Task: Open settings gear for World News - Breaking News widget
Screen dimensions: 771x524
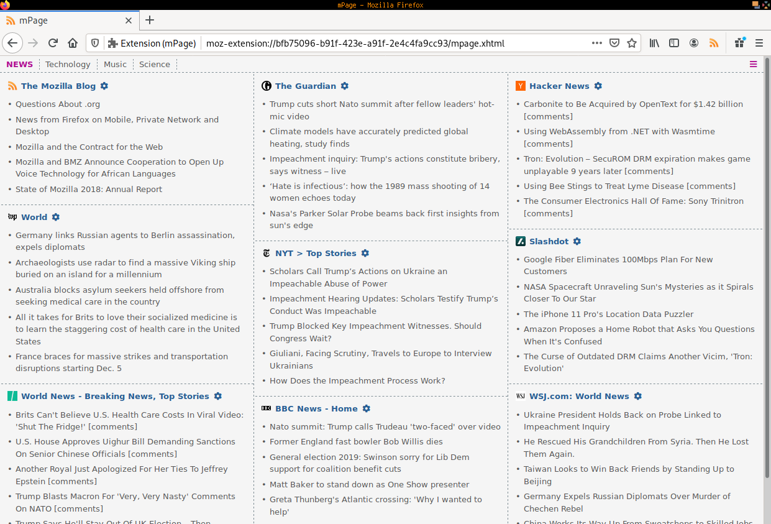Action: coord(218,396)
